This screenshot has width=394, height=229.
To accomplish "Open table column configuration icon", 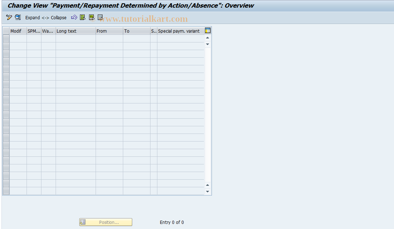I will tap(208, 30).
